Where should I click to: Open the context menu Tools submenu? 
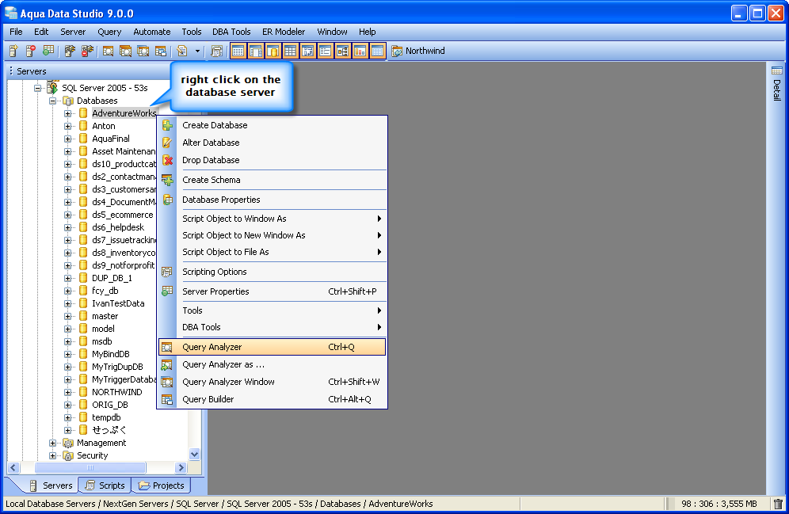coord(273,310)
